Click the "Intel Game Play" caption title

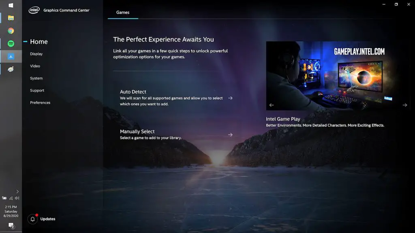click(x=283, y=119)
